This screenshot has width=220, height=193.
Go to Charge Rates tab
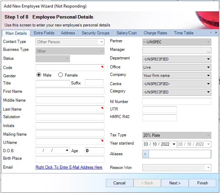tap(156, 33)
